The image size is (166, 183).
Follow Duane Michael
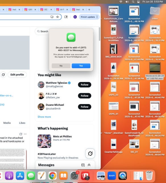tap(84, 107)
